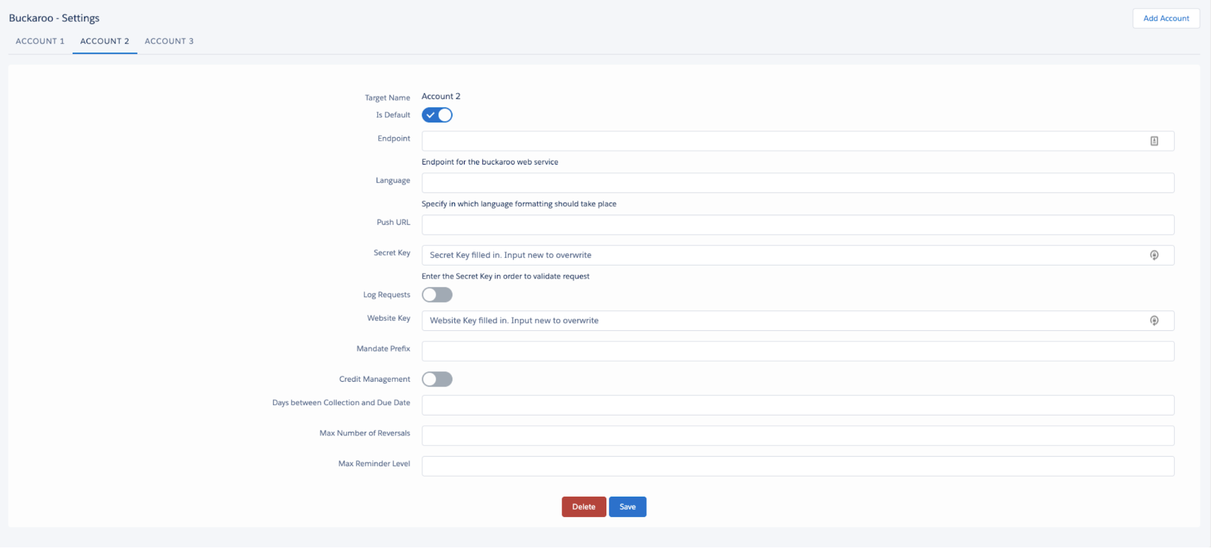Select the Push URL text box
Image resolution: width=1211 pixels, height=548 pixels.
(797, 225)
